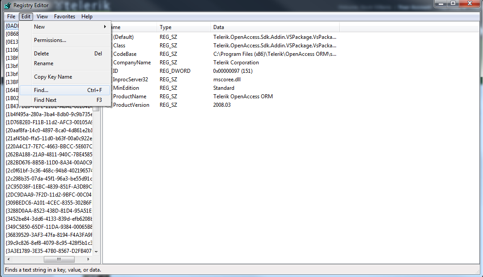The image size is (483, 277).
Task: Select the CompanyName value entry
Action: click(132, 63)
